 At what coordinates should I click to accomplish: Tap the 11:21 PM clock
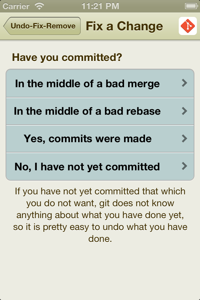[100, 6]
